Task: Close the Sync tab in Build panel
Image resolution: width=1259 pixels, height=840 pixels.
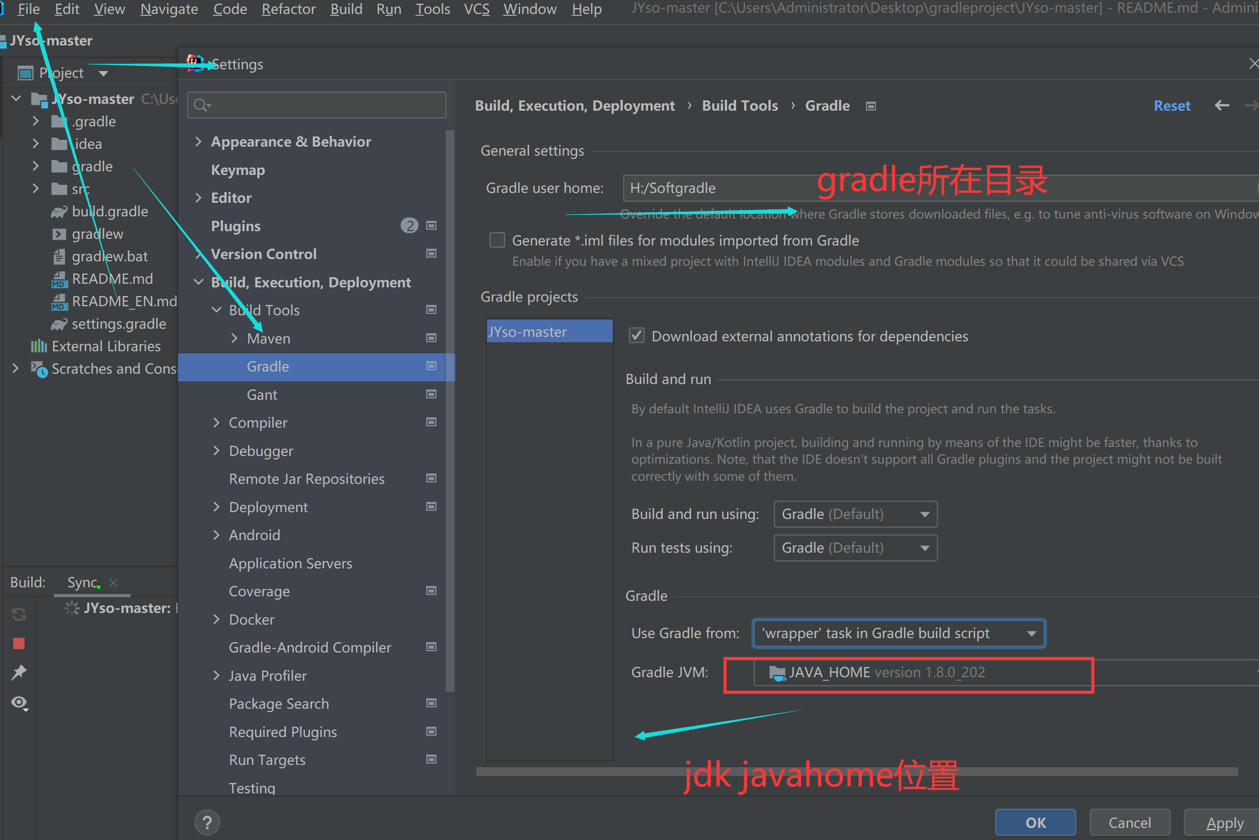Action: click(113, 582)
